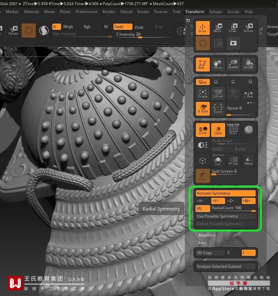Adjust the RadialCount slider
Screen dimensions: 278x296
tap(233, 208)
